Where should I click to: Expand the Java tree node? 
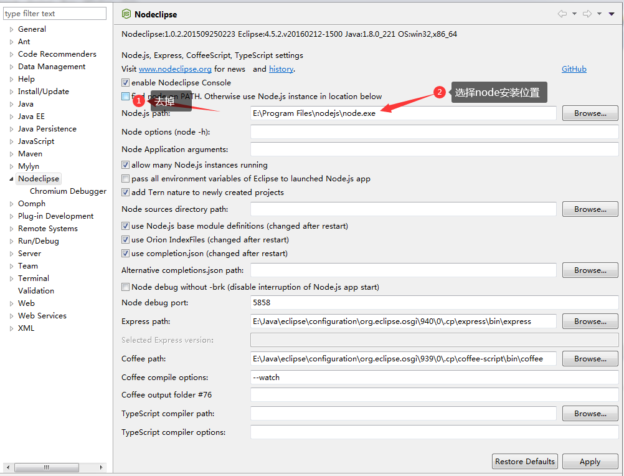11,104
